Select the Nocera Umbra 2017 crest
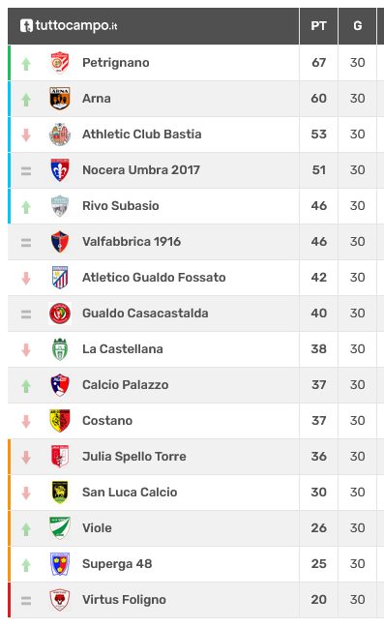This screenshot has height=628, width=384. 60,169
